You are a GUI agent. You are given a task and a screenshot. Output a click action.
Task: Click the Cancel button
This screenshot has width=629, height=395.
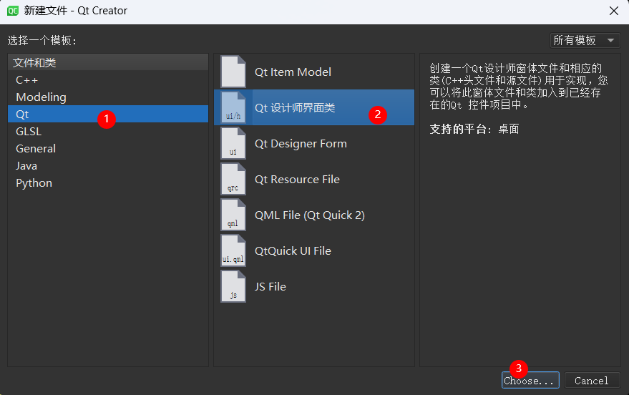click(591, 381)
